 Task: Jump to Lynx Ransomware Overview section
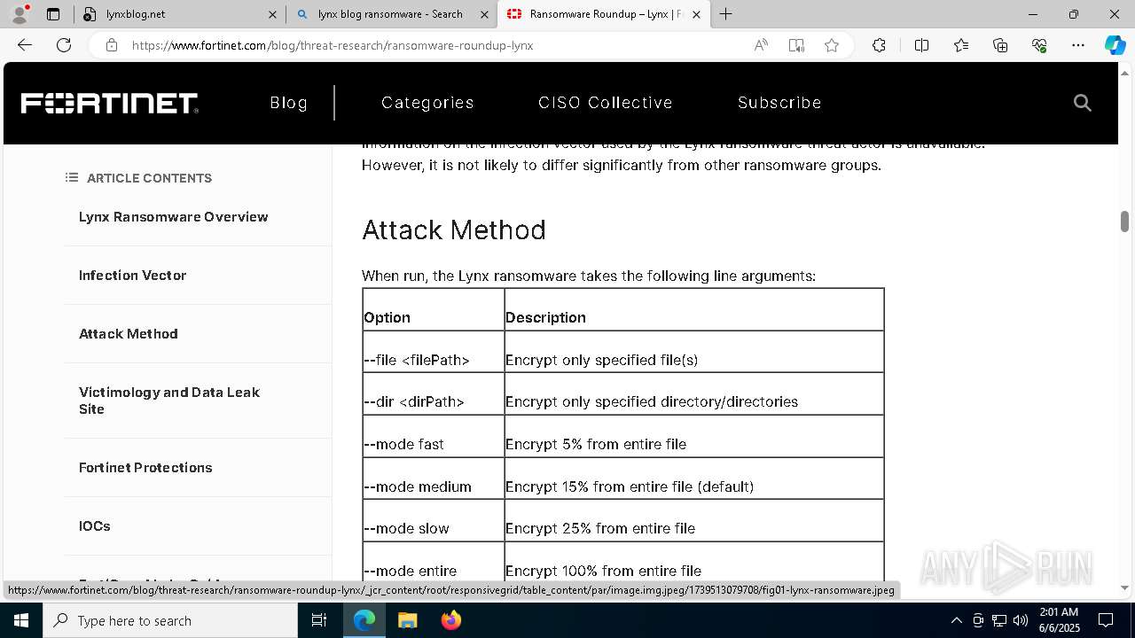tap(173, 217)
